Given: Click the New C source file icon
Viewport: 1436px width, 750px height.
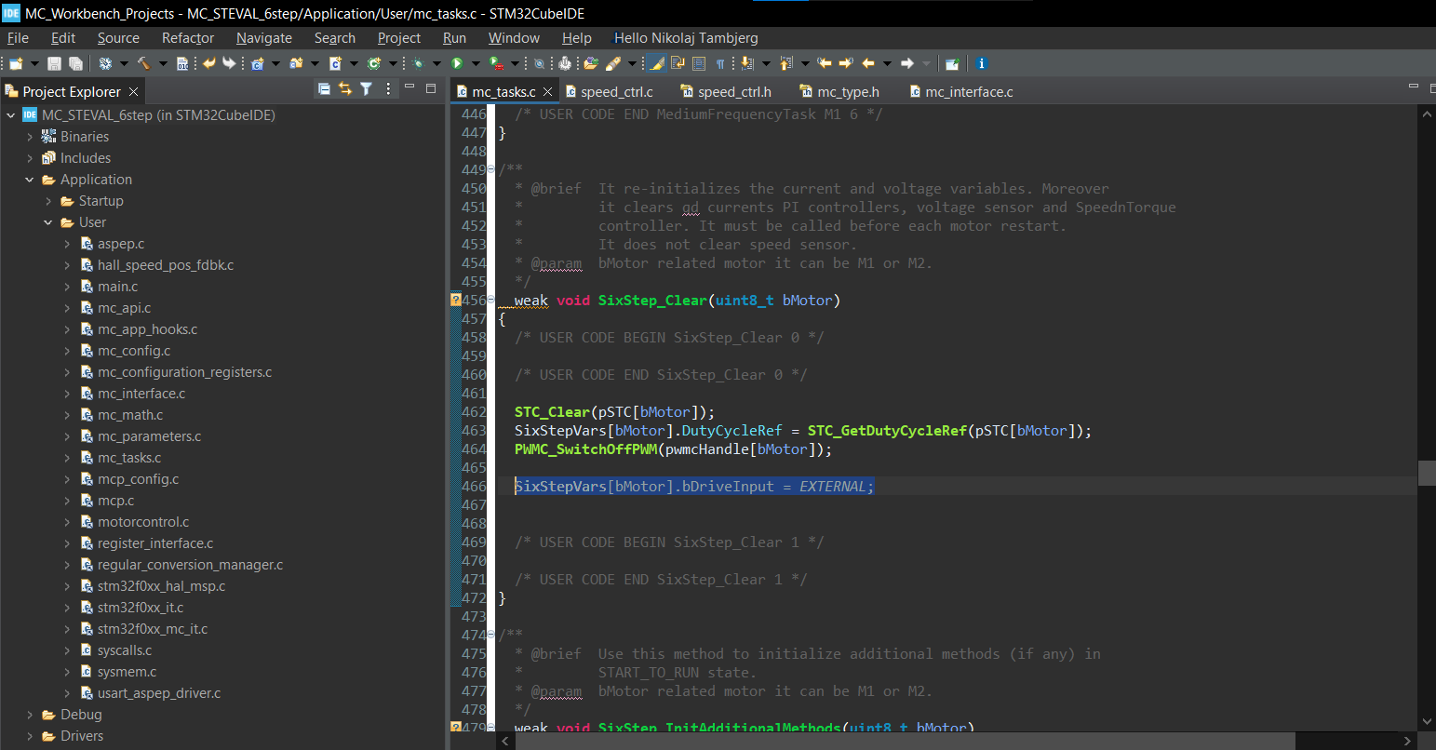Looking at the screenshot, I should click(x=335, y=63).
